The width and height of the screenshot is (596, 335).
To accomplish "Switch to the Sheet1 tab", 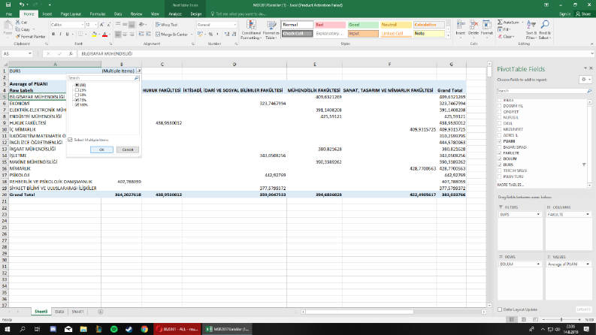I will 77,312.
